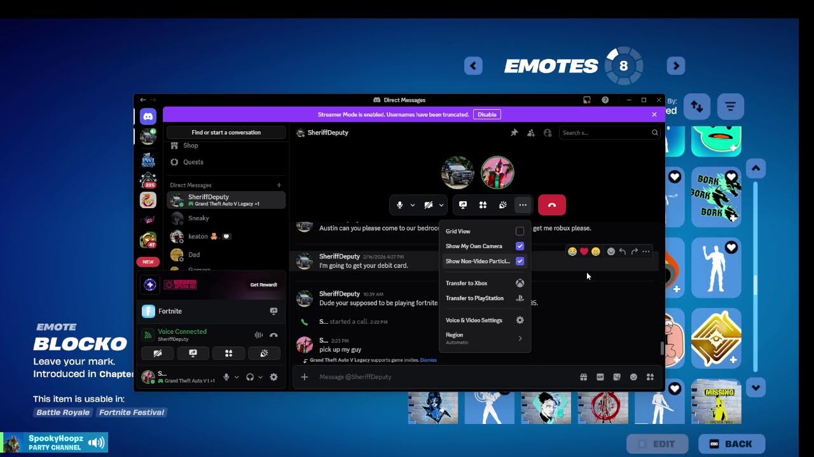This screenshot has height=457, width=814.
Task: Select Transfer to PlayStation
Action: [x=485, y=298]
